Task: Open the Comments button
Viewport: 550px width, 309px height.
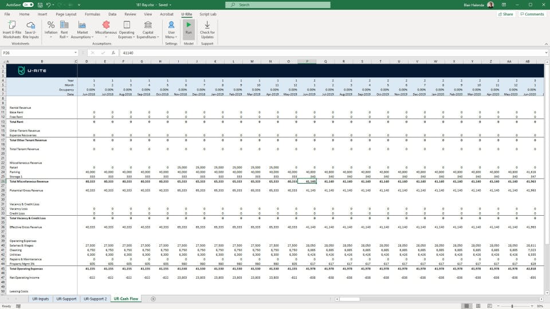Action: pyautogui.click(x=532, y=14)
